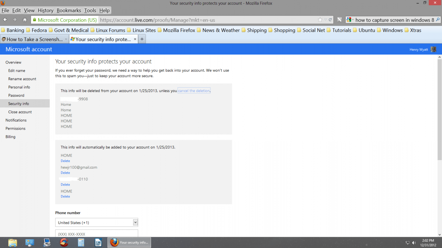The width and height of the screenshot is (442, 248).
Task: Click the forward navigation arrow
Action: click(x=15, y=20)
